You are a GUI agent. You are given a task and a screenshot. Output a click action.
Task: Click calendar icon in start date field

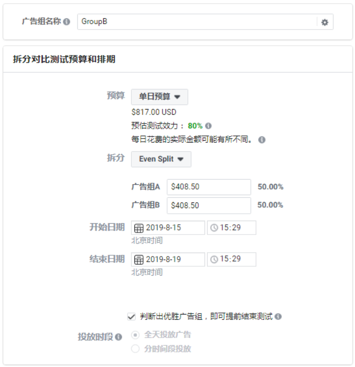(139, 228)
